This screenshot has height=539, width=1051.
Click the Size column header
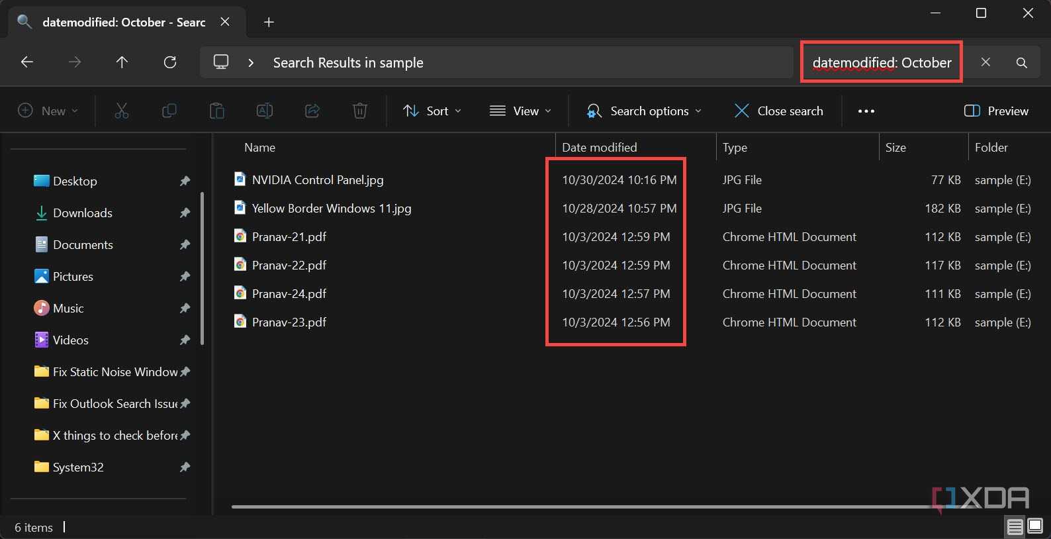pos(923,147)
